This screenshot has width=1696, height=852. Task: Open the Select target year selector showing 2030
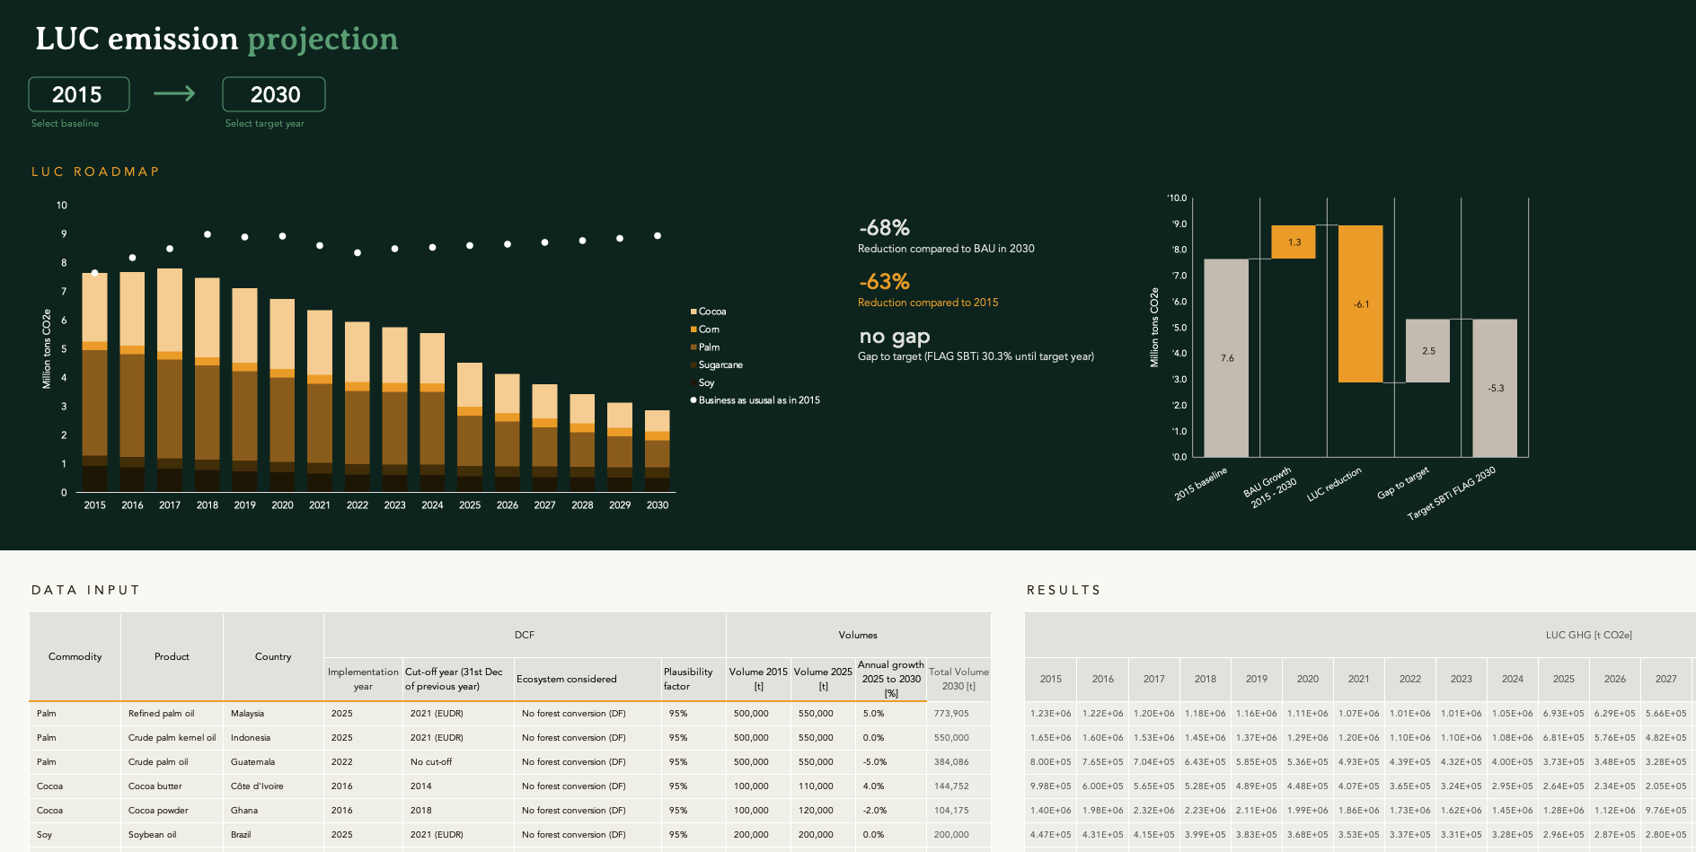coord(273,93)
